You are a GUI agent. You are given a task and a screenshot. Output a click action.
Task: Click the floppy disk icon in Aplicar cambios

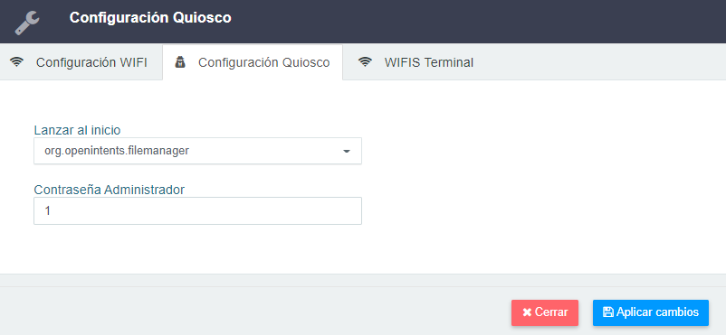[x=608, y=312]
